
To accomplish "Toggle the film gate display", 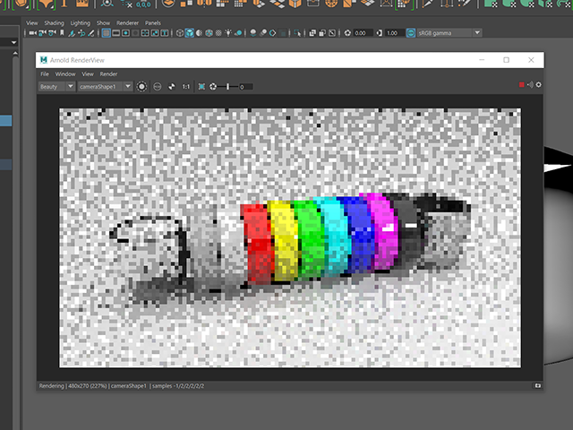I will tap(115, 33).
